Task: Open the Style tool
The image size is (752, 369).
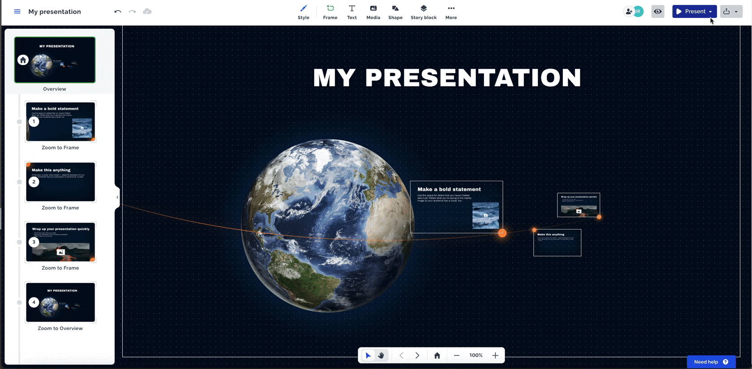Action: [303, 12]
